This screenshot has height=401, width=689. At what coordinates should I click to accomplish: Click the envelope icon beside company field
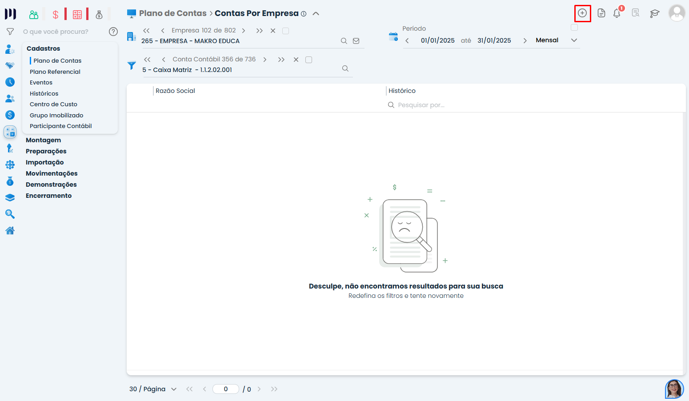356,41
